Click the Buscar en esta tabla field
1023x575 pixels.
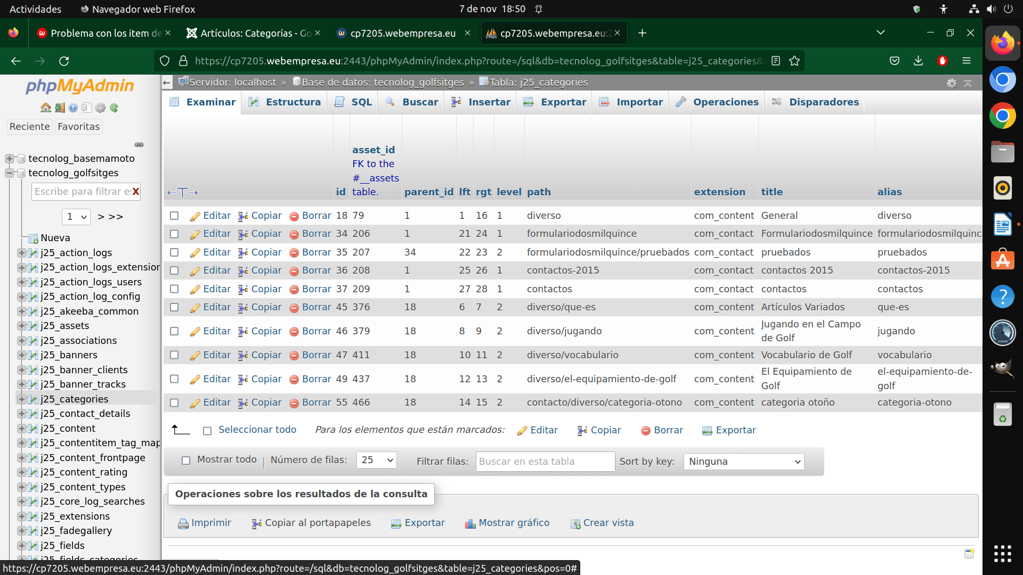[x=545, y=462]
